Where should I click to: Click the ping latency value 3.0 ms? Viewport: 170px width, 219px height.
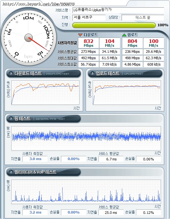(35, 159)
